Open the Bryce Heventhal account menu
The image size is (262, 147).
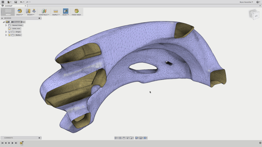coord(246,2)
